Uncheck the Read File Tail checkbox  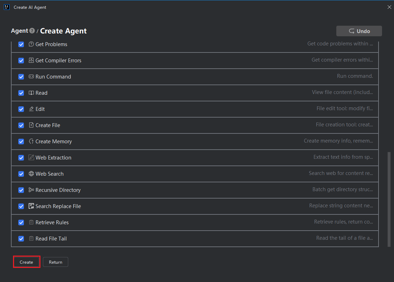pyautogui.click(x=21, y=239)
